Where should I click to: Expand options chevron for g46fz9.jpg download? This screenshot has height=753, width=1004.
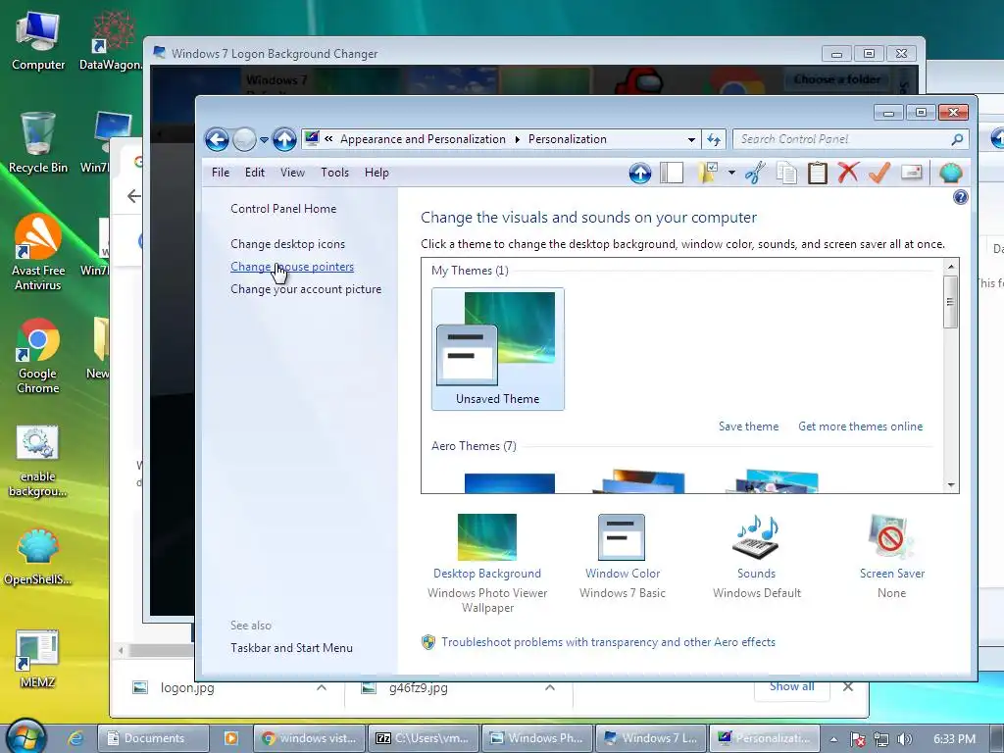(x=549, y=687)
